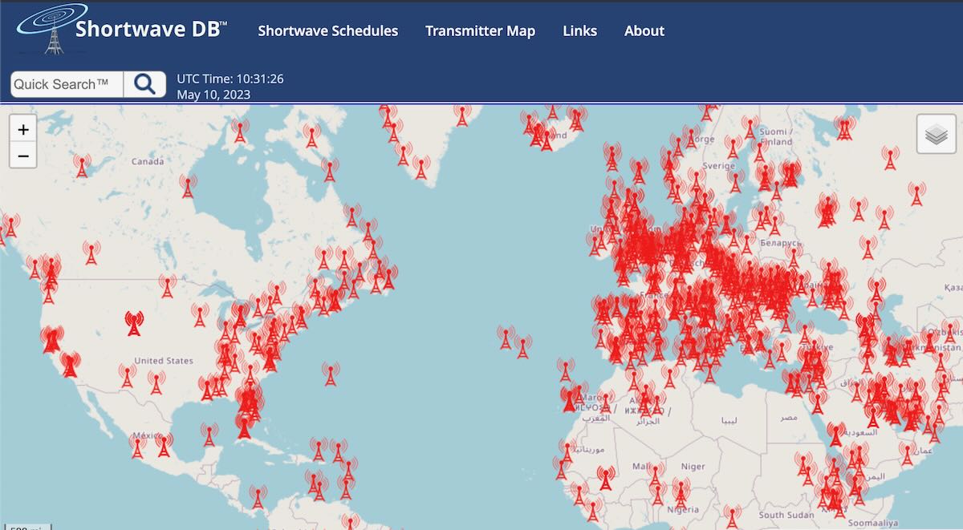Open the Links page
This screenshot has height=530, width=963.
pos(579,30)
